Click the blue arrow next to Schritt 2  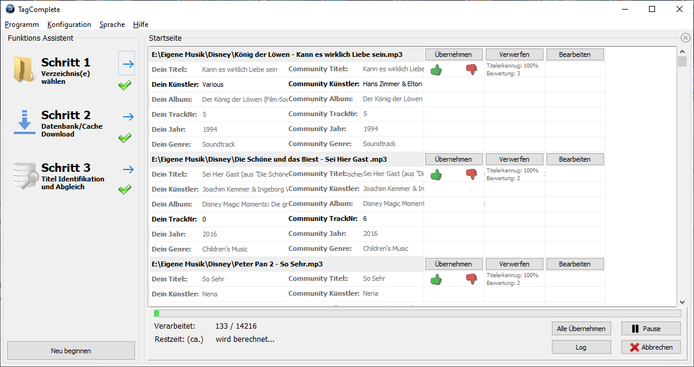[128, 117]
